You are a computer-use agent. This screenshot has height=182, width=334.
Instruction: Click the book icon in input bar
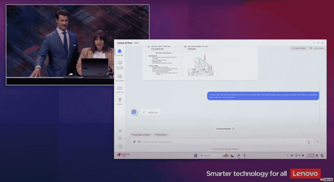pos(139,142)
